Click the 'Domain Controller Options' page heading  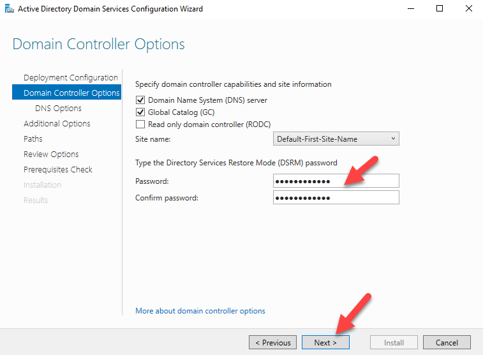pos(98,44)
